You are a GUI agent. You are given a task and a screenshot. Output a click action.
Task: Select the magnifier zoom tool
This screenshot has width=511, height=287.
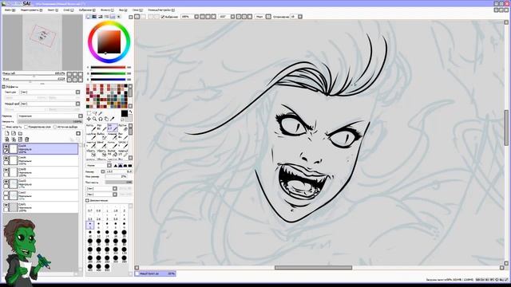tap(95, 119)
